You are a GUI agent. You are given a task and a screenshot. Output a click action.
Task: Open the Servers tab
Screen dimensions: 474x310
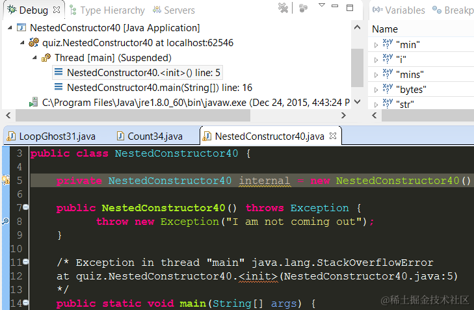tap(174, 10)
